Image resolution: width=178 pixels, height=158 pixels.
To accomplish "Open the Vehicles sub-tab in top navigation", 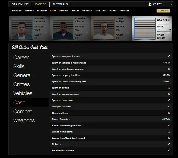I will [87, 11].
